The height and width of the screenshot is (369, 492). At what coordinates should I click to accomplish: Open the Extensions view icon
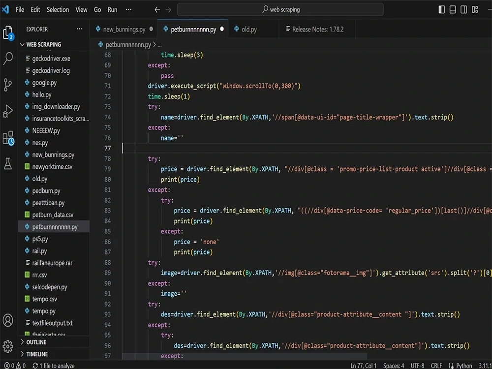point(8,138)
